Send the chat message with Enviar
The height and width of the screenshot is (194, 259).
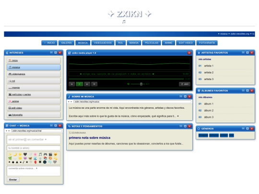pyautogui.click(x=13, y=180)
